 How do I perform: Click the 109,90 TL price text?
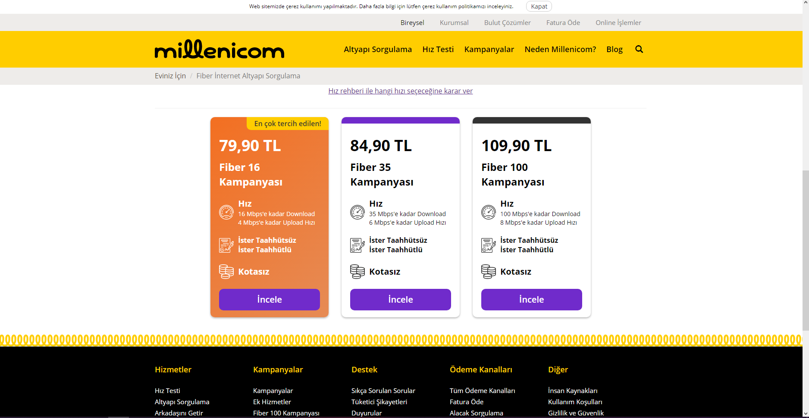[517, 146]
